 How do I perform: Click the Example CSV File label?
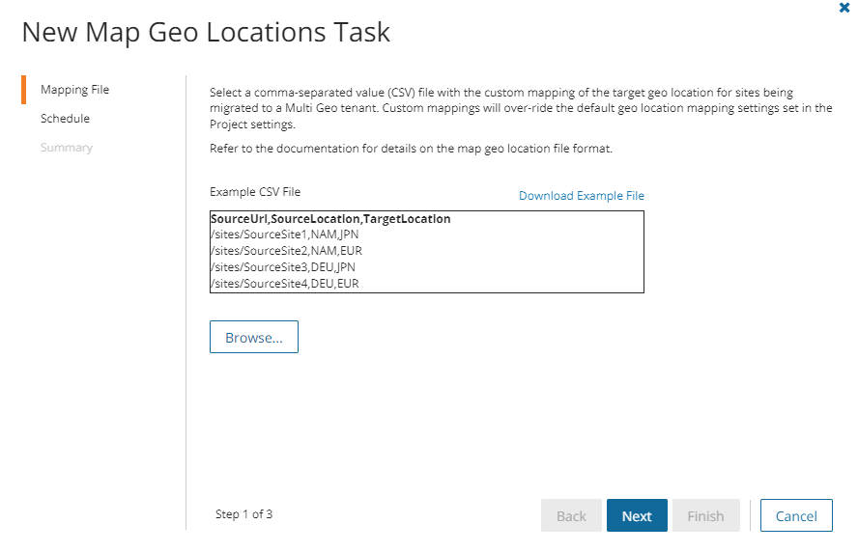coord(255,192)
